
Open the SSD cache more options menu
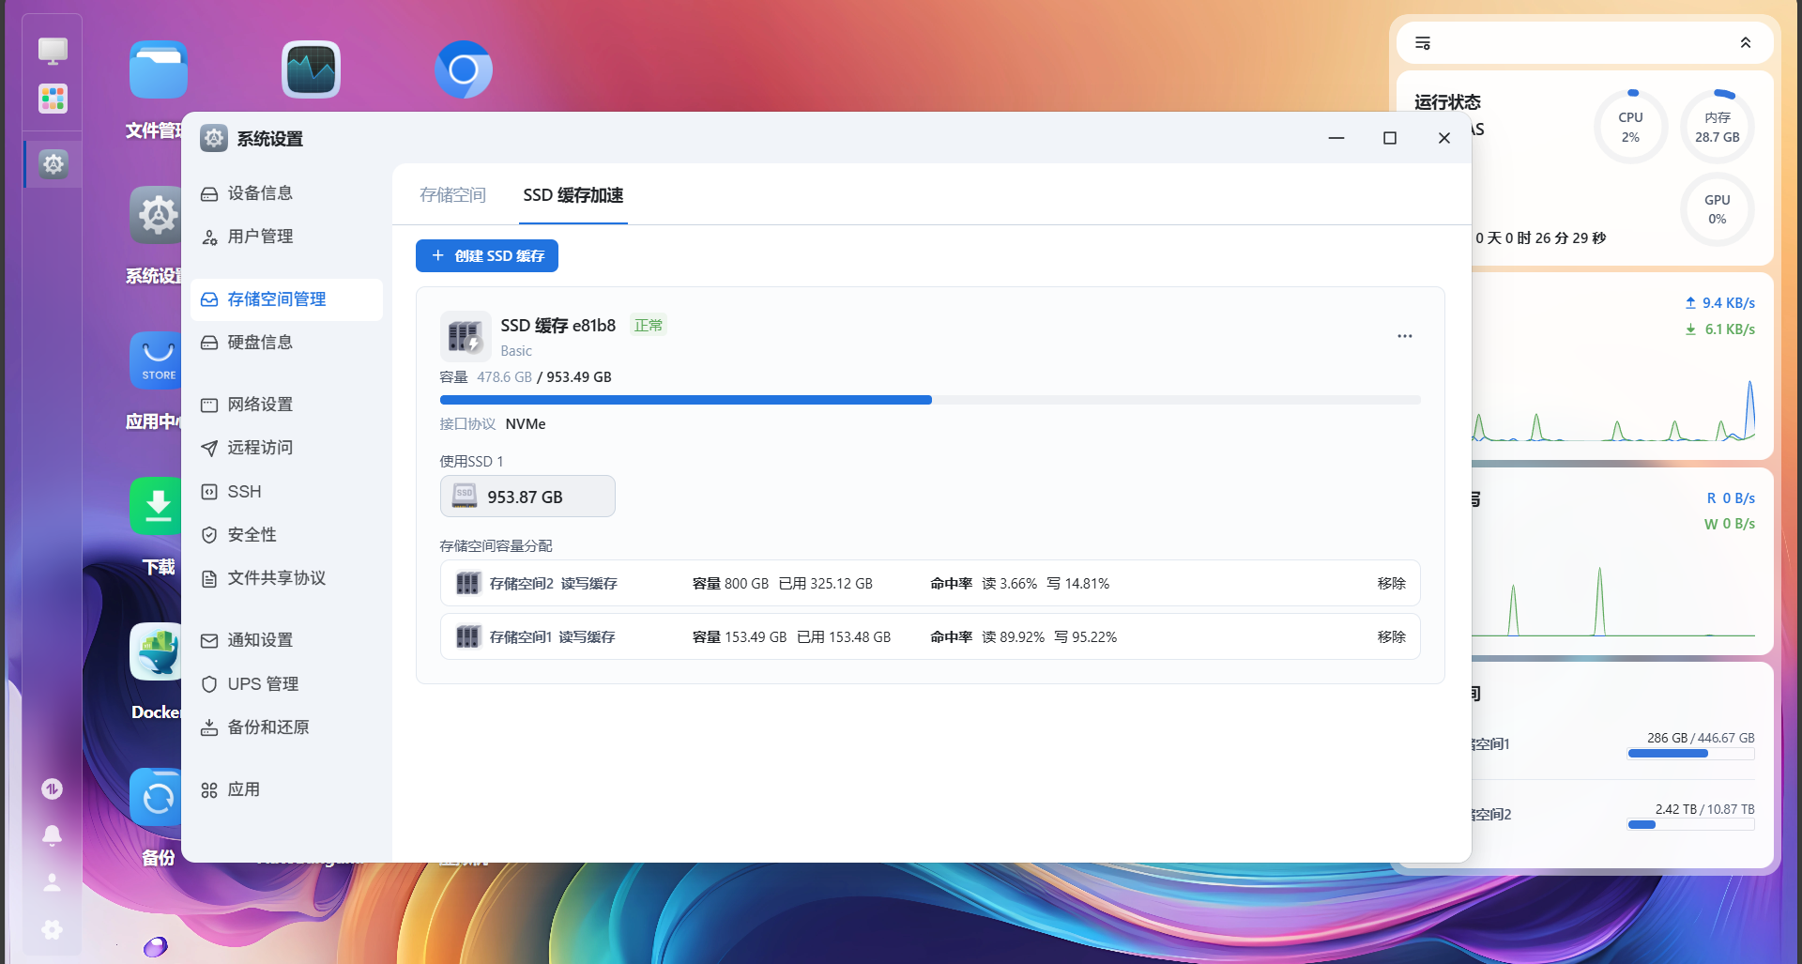point(1405,336)
